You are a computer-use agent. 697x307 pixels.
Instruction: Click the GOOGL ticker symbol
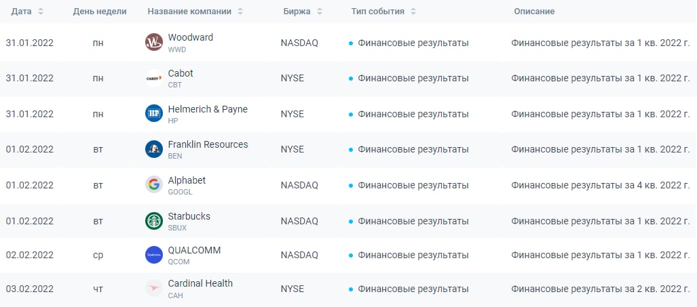coord(180,192)
